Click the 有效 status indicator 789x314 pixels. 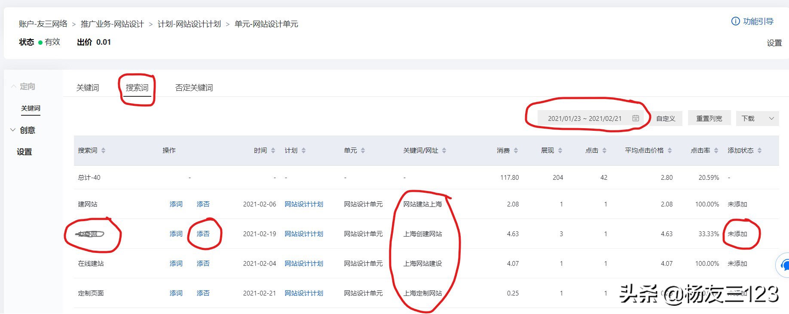(49, 42)
